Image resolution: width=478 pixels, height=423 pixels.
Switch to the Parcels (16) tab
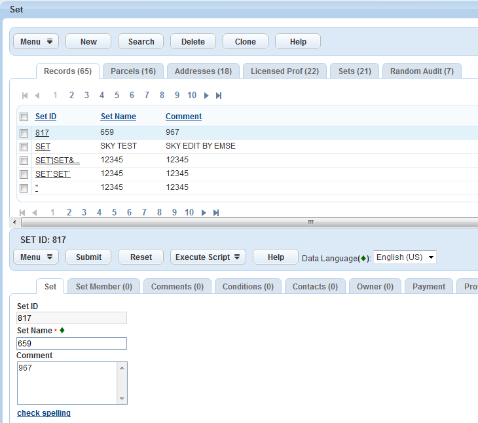point(133,71)
